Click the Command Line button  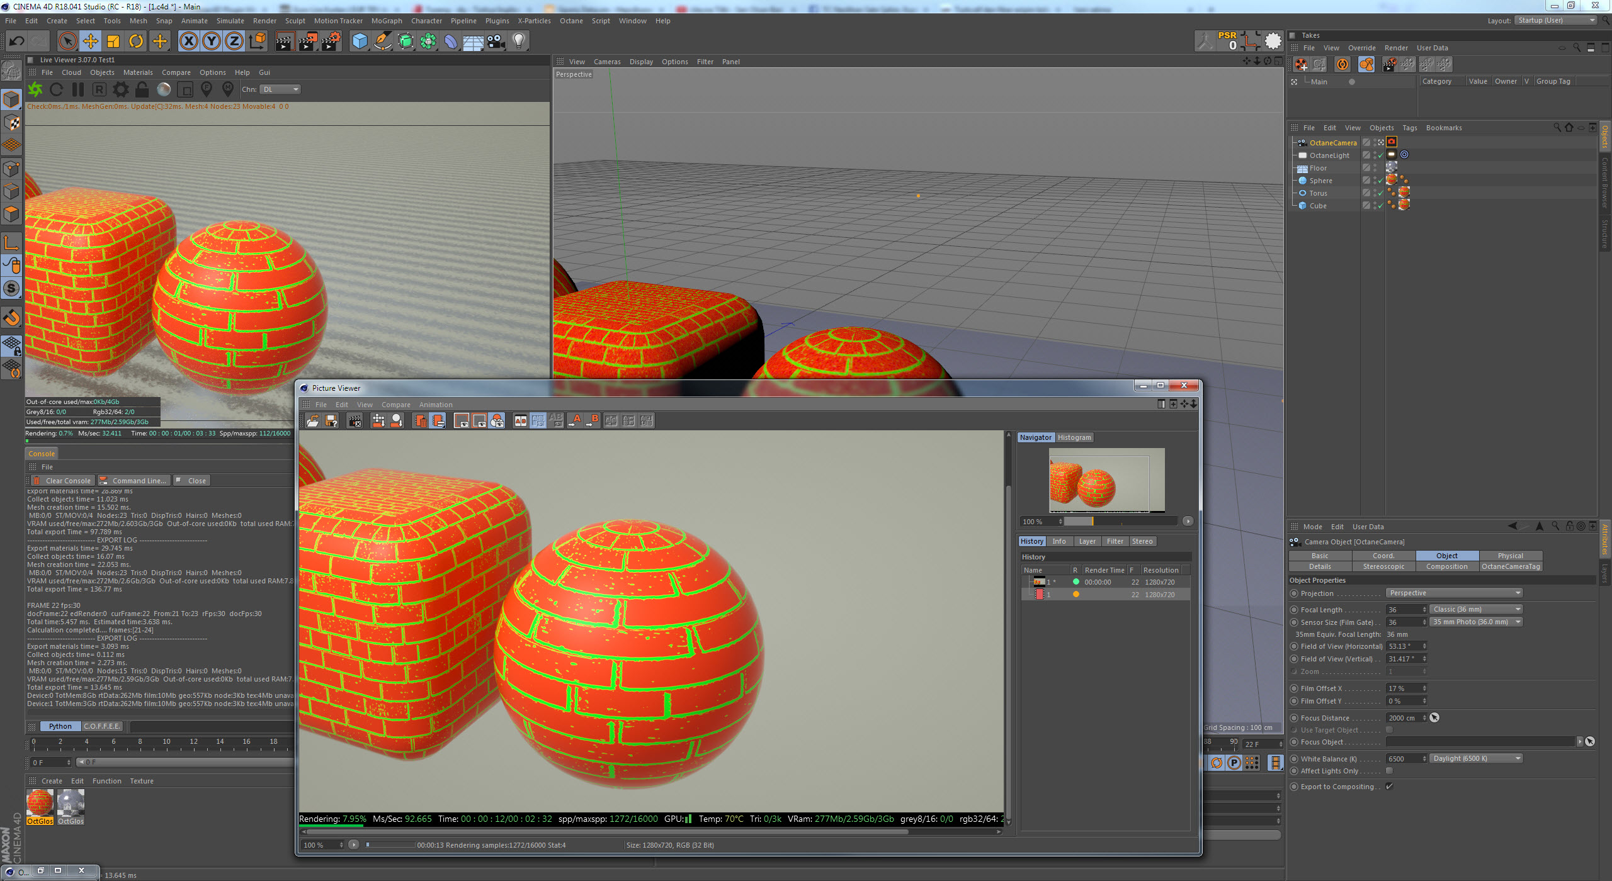pos(133,481)
